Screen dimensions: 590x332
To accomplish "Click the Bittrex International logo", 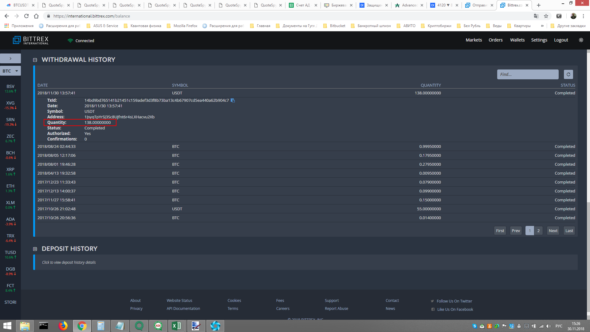I will tap(31, 40).
